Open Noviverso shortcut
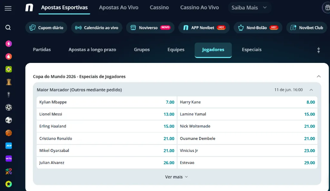The image size is (330, 191). [x=150, y=28]
